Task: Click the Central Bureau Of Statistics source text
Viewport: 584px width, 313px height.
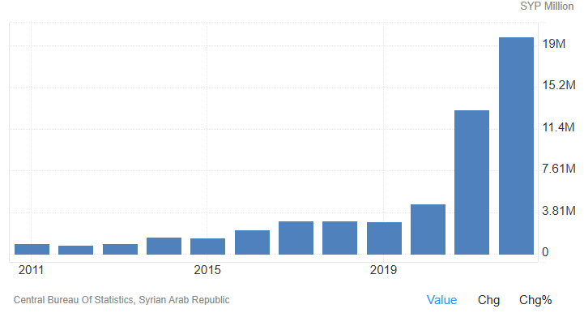Action: click(x=121, y=300)
